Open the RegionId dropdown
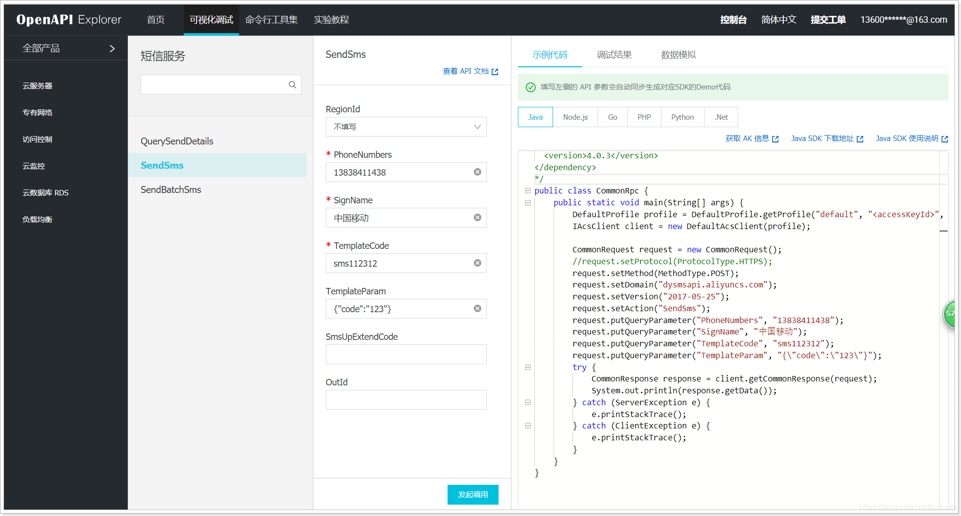The image size is (961, 516). pyautogui.click(x=406, y=127)
